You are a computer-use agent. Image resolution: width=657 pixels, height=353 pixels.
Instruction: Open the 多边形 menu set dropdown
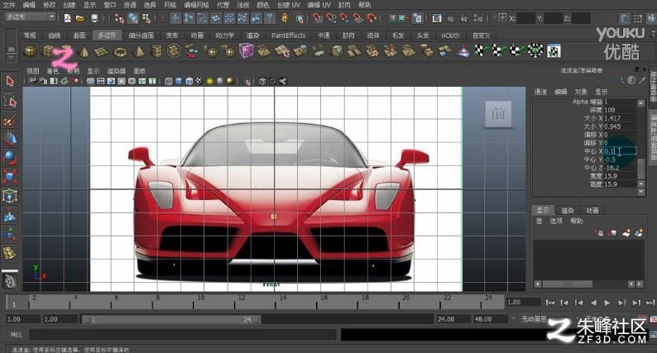pyautogui.click(x=30, y=17)
